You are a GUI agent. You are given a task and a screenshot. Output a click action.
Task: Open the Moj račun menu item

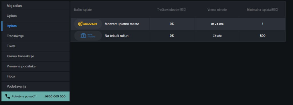pyautogui.click(x=35, y=6)
